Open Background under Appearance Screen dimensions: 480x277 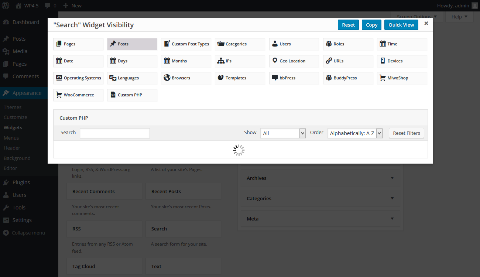pos(17,158)
